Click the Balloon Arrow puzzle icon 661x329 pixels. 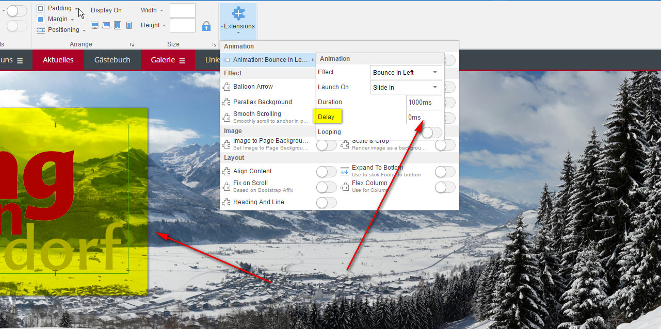[226, 87]
